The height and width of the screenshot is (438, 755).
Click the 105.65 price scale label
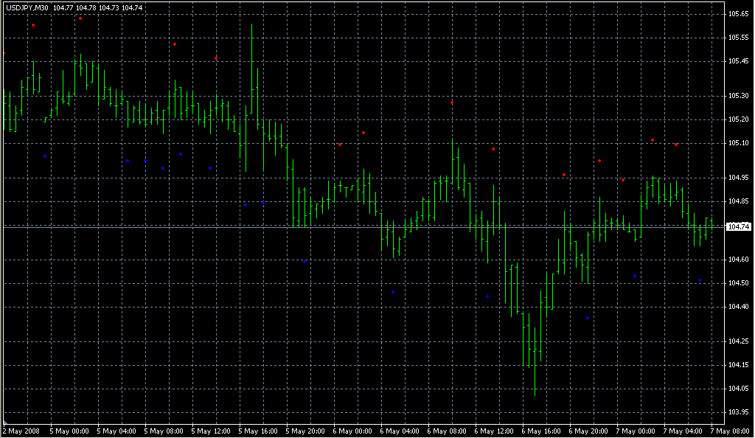(x=738, y=14)
